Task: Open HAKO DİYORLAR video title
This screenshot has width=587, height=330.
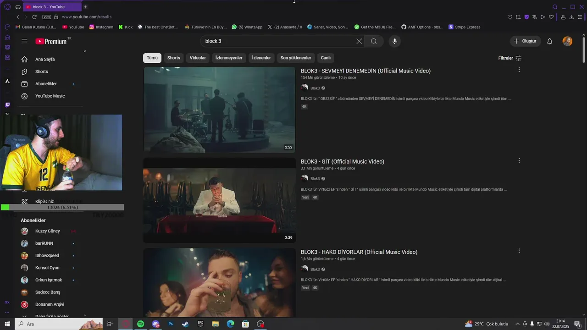Action: pyautogui.click(x=359, y=252)
